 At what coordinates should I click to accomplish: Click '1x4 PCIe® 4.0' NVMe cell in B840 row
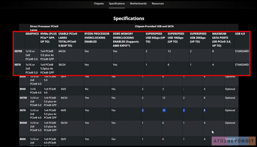tap(50, 91)
